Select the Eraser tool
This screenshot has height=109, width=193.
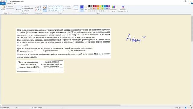tap(36, 10)
